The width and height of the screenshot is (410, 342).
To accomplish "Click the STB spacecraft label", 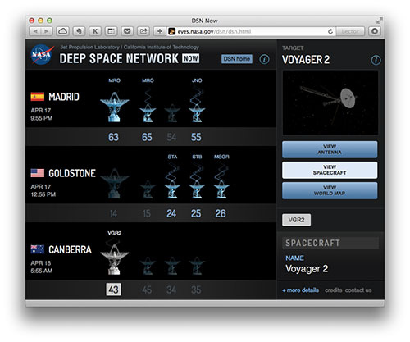I will 197,157.
